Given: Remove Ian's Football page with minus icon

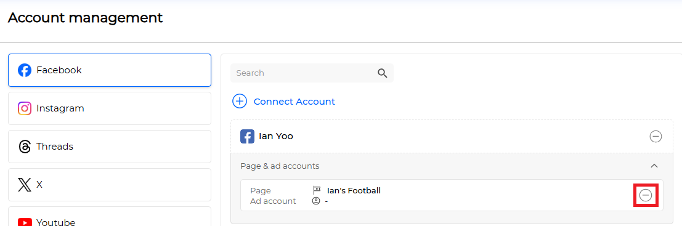Looking at the screenshot, I should pyautogui.click(x=646, y=196).
